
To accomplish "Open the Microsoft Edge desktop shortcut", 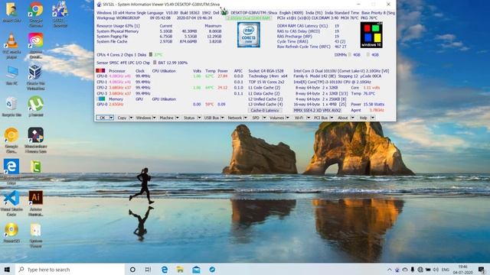I will tap(11, 167).
